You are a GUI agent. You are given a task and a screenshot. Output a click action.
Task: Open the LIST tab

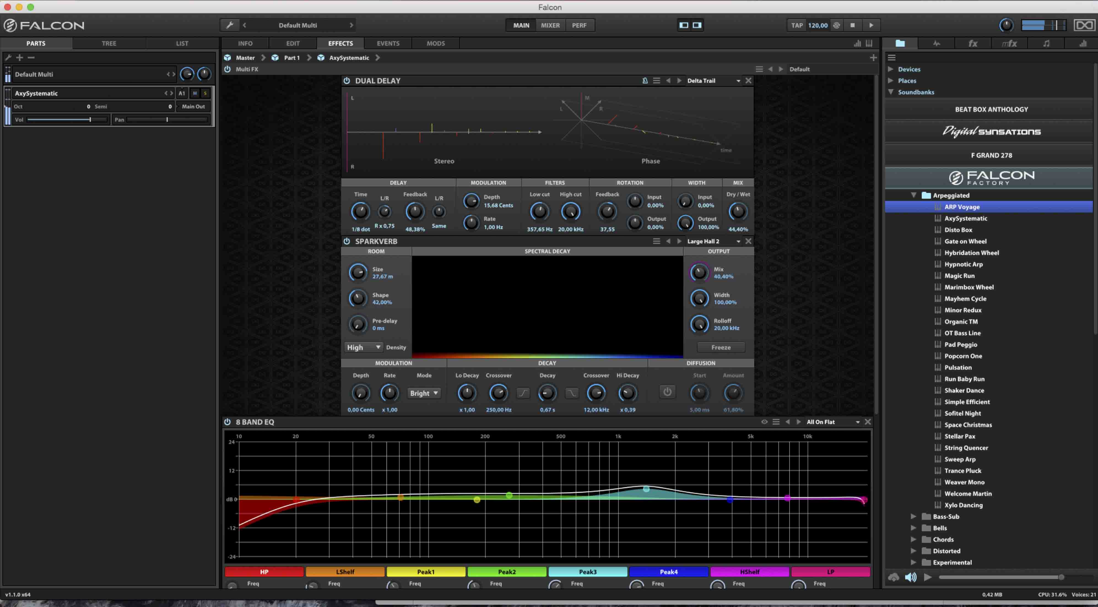182,43
